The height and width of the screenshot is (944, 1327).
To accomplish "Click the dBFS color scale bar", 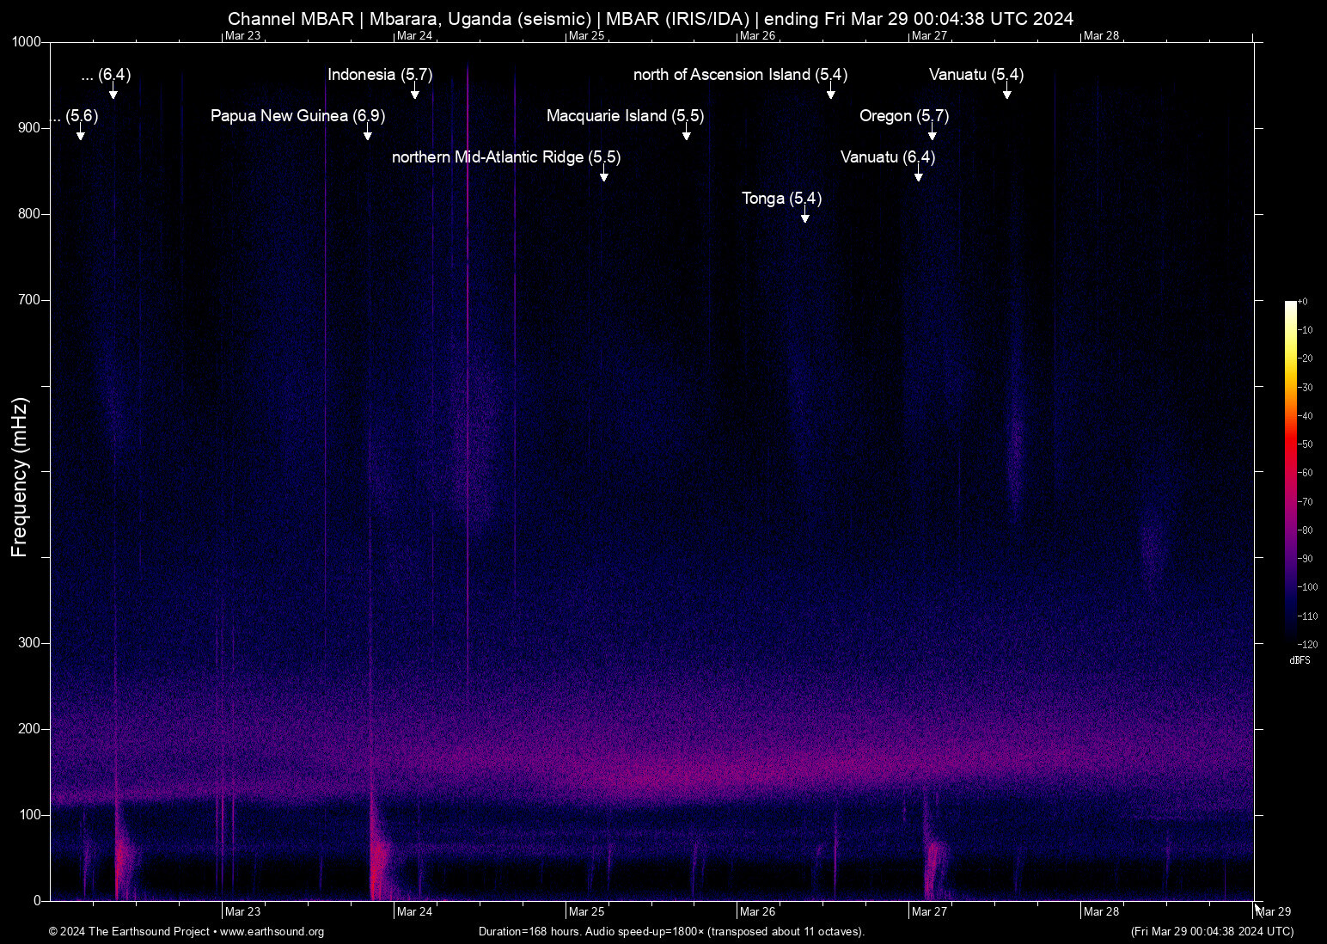I will (1290, 472).
